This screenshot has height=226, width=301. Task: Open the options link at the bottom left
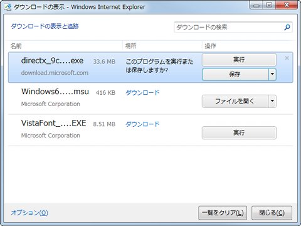[x=29, y=213]
